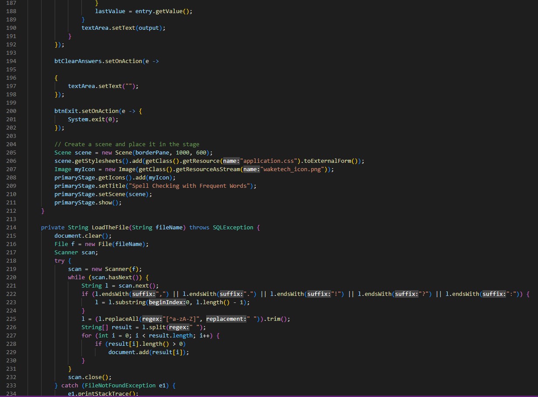Click the beginIndex: inlay hint
Screen dimensions: 538x397
point(167,302)
